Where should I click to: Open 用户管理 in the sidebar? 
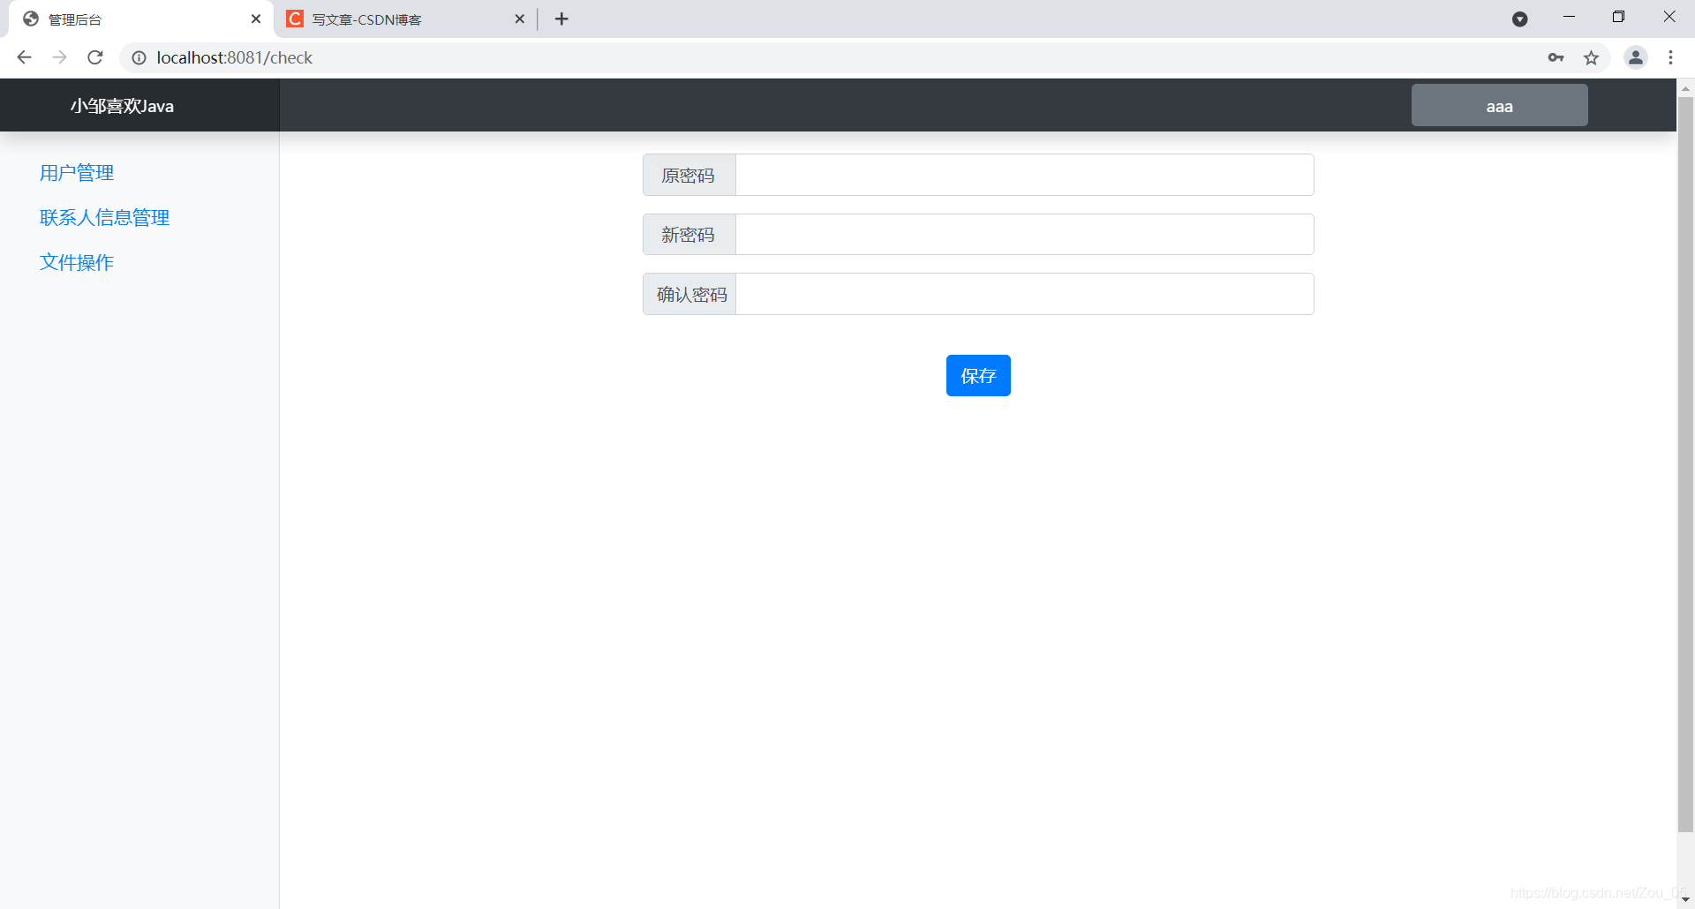[x=77, y=173]
